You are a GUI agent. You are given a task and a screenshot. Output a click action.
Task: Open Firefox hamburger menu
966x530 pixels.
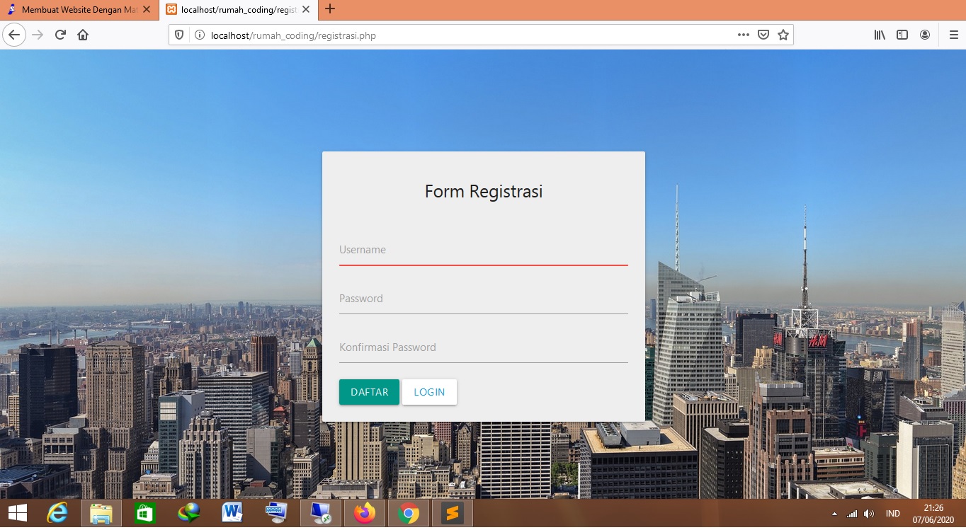click(953, 35)
